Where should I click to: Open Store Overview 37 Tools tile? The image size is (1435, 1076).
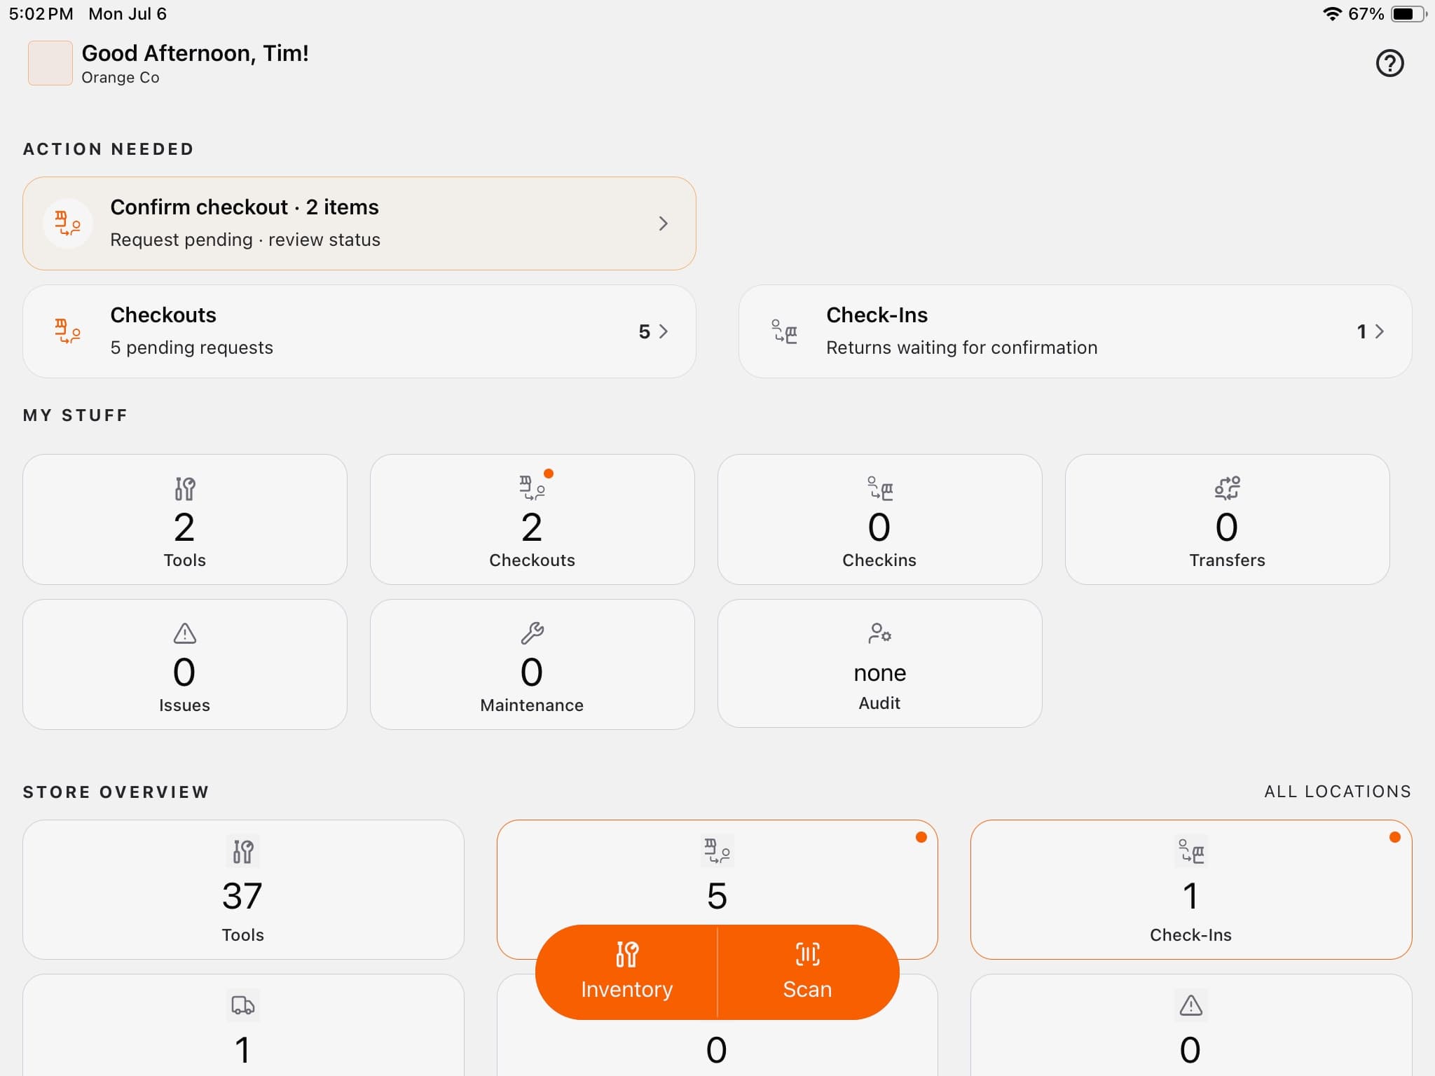[243, 890]
